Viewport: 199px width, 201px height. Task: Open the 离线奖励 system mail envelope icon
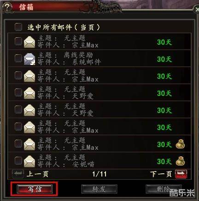[29, 59]
